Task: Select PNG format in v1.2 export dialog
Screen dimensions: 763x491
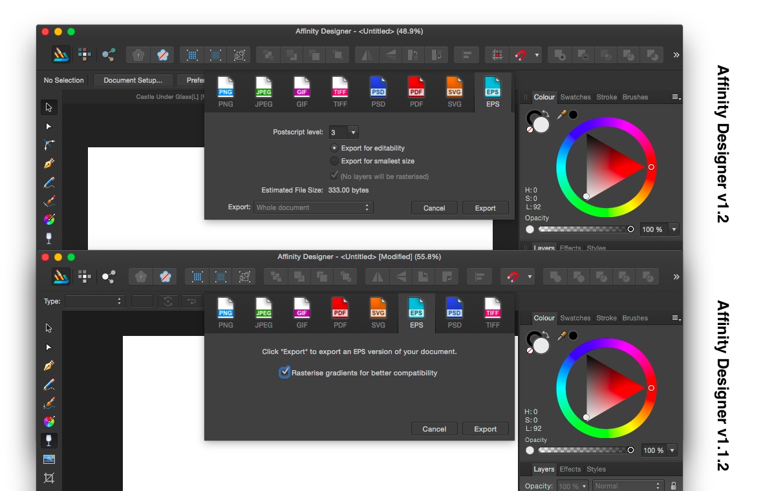Action: [x=225, y=92]
